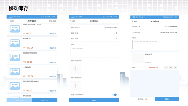This screenshot has width=188, height=106.
Task: View details of the ¥240.00 item
Action: [53, 62]
